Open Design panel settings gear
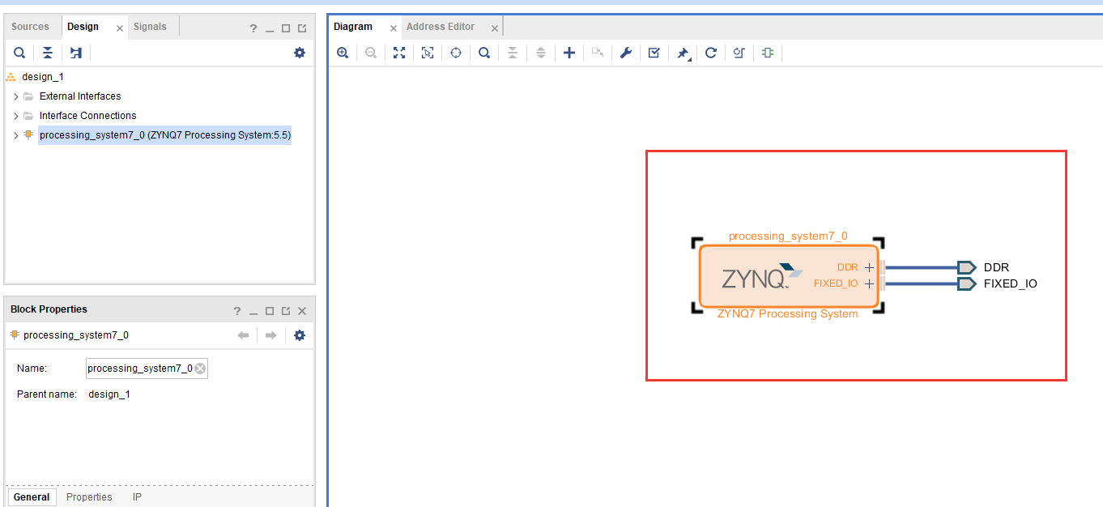 pos(300,53)
